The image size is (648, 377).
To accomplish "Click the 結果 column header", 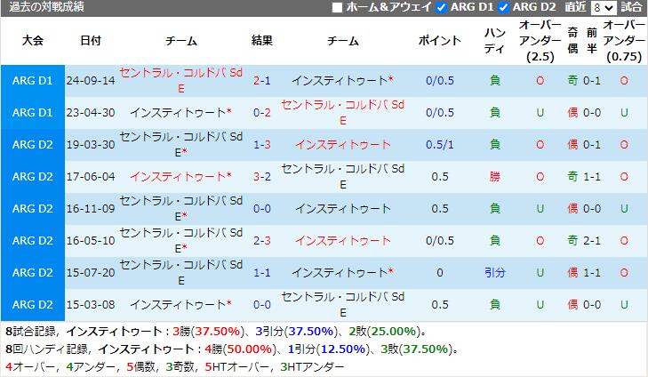I will 261,41.
